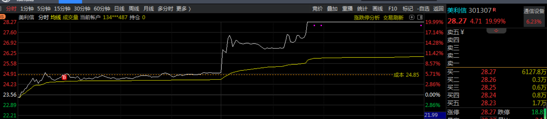The width and height of the screenshot is (547, 119).
Task: Click the 当前帐户 label
Action: click(90, 17)
